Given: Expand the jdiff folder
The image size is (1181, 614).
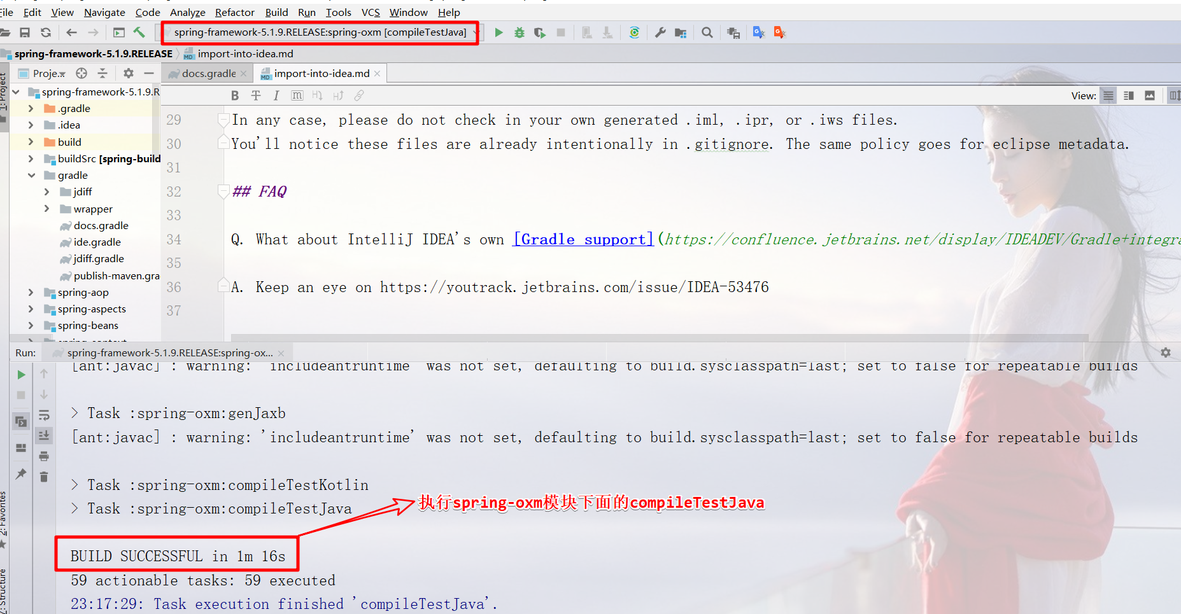Looking at the screenshot, I should pyautogui.click(x=46, y=192).
